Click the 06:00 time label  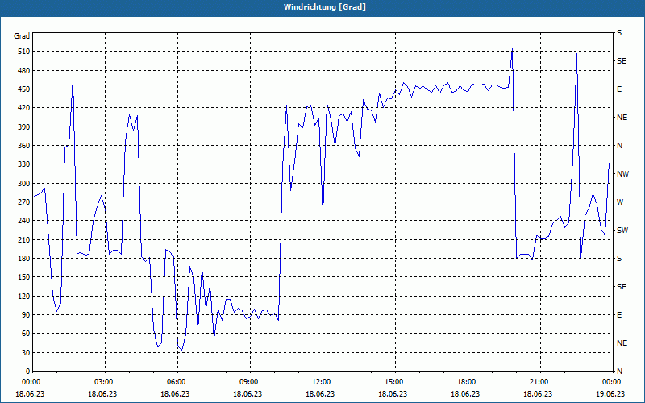176,381
